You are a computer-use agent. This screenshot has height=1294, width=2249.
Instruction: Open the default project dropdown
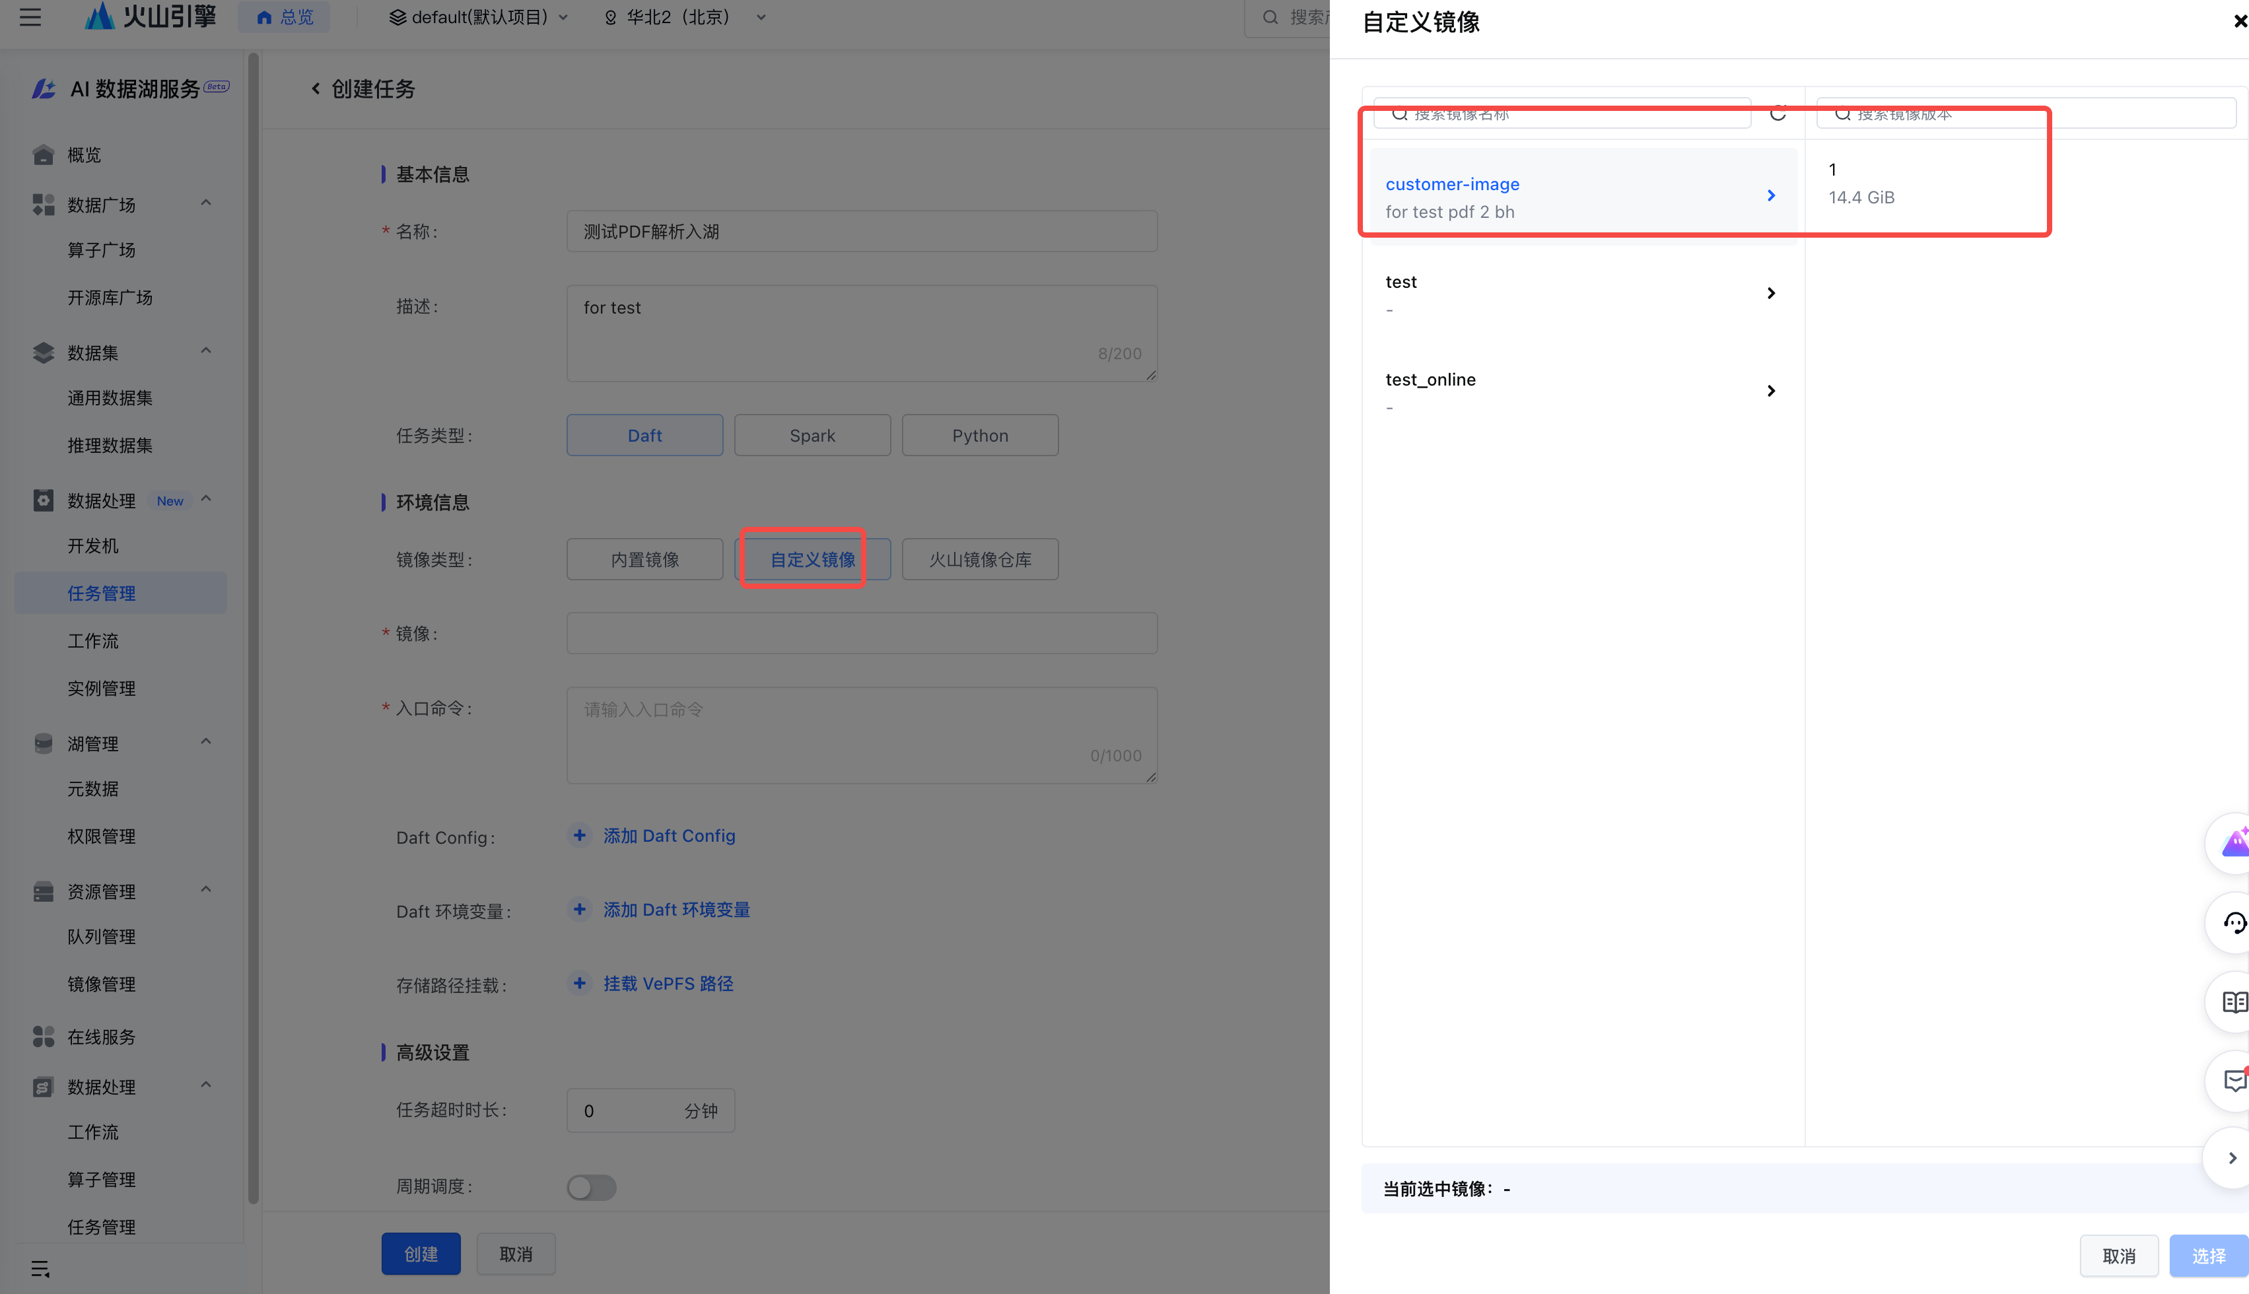coord(479,17)
